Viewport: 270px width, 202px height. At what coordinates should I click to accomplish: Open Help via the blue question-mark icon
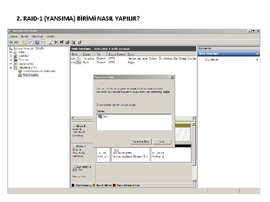pos(37,42)
